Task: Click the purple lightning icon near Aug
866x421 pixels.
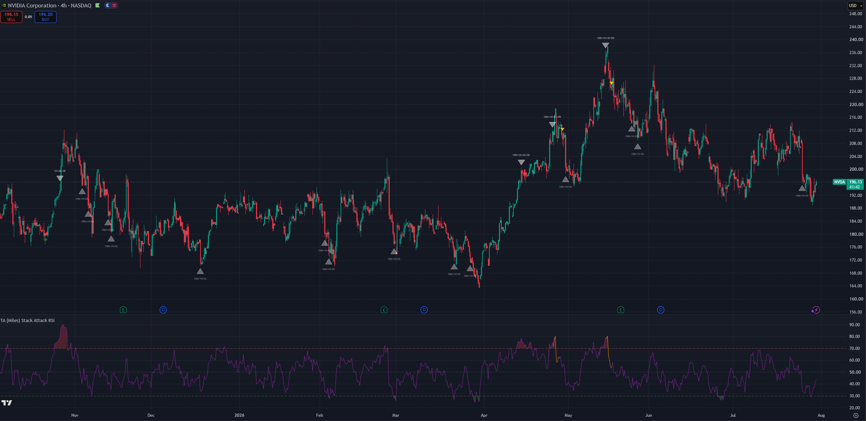Action: [815, 310]
